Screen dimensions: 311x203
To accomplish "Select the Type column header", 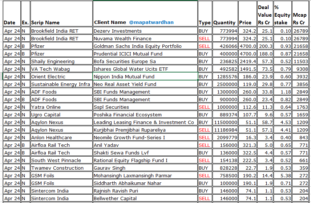I will (x=205, y=14).
